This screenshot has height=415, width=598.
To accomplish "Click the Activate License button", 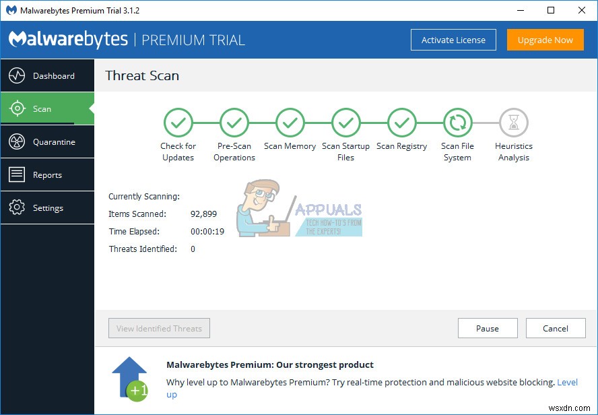I will [453, 40].
